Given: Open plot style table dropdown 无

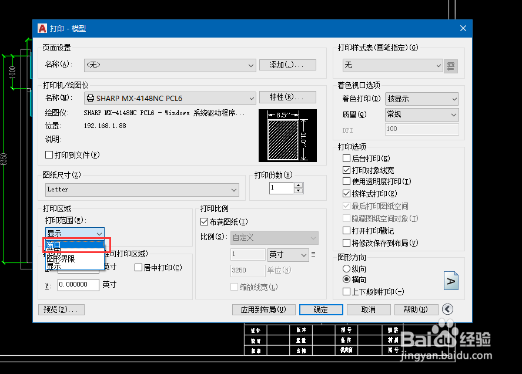Looking at the screenshot, I should tap(393, 66).
